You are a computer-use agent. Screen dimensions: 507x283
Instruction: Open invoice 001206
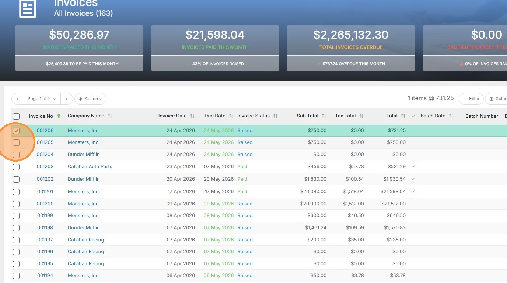[45, 130]
